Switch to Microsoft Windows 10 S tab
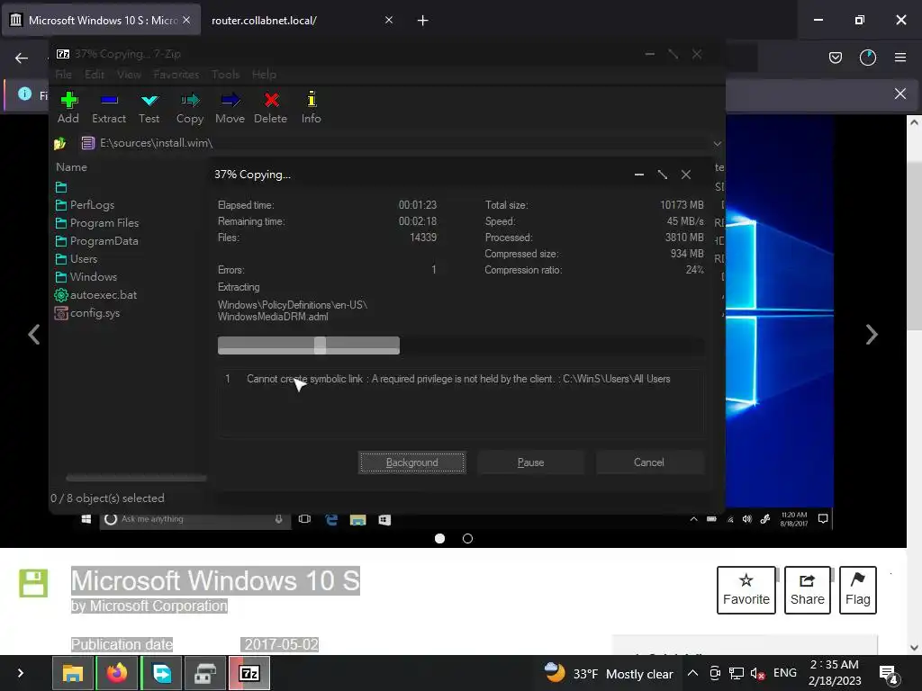This screenshot has height=691, width=922. pyautogui.click(x=101, y=21)
